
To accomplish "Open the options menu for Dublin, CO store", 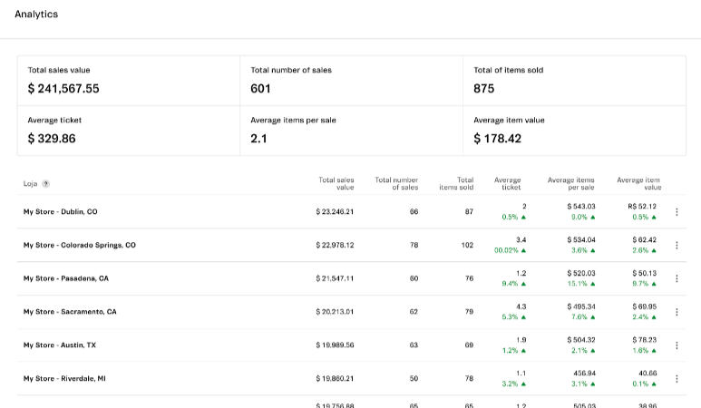I will pyautogui.click(x=677, y=212).
